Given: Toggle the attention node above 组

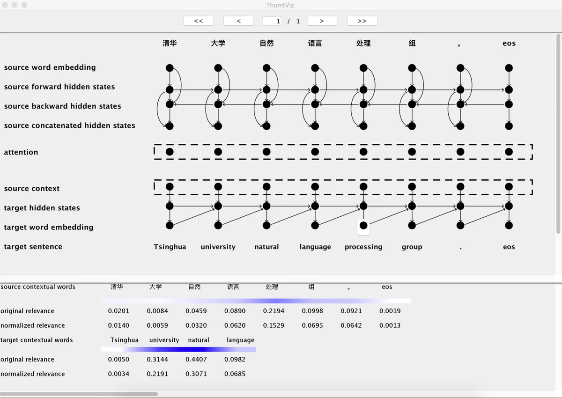Looking at the screenshot, I should 412,151.
